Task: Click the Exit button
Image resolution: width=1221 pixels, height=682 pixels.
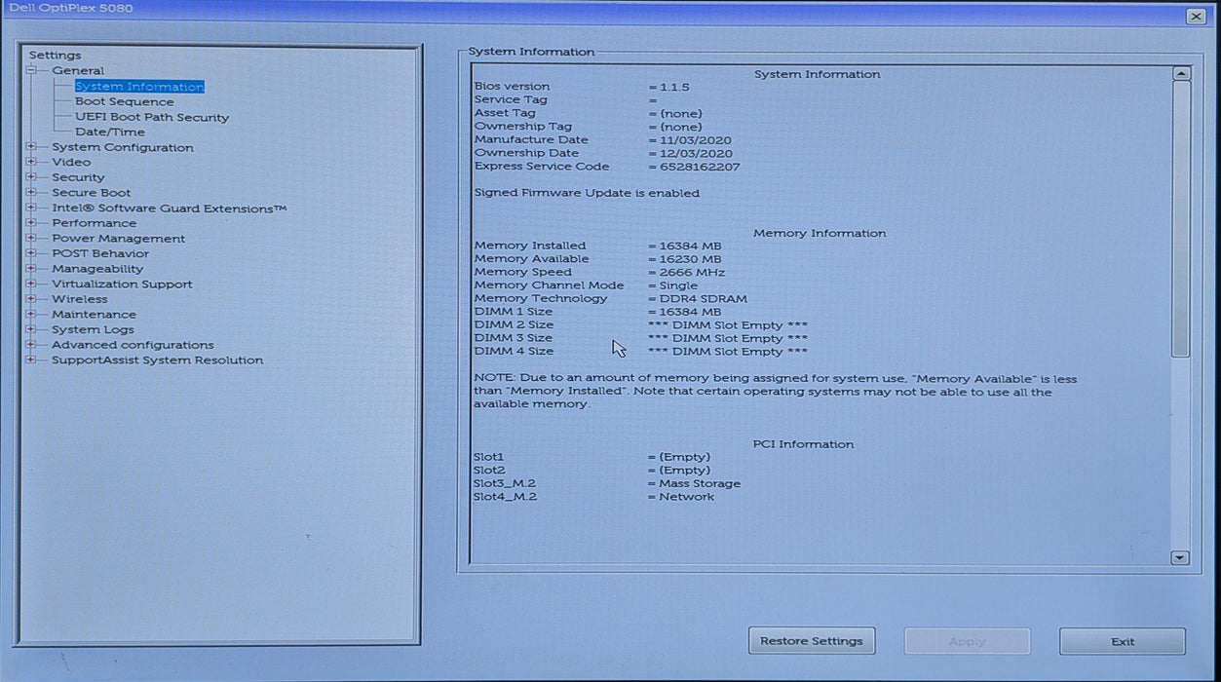Action: point(1123,641)
